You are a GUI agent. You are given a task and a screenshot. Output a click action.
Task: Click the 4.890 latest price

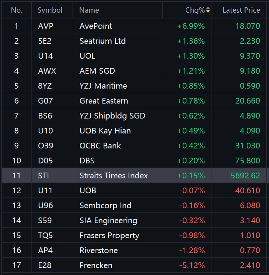(250, 116)
